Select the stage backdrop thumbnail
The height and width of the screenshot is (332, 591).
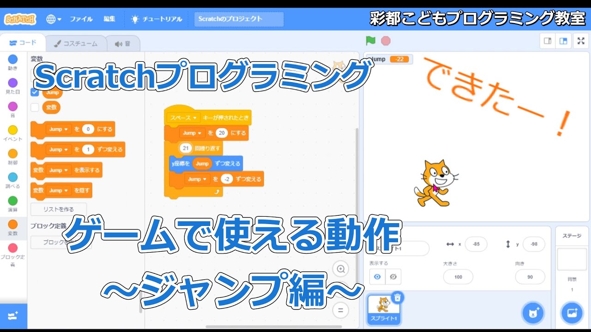click(572, 259)
